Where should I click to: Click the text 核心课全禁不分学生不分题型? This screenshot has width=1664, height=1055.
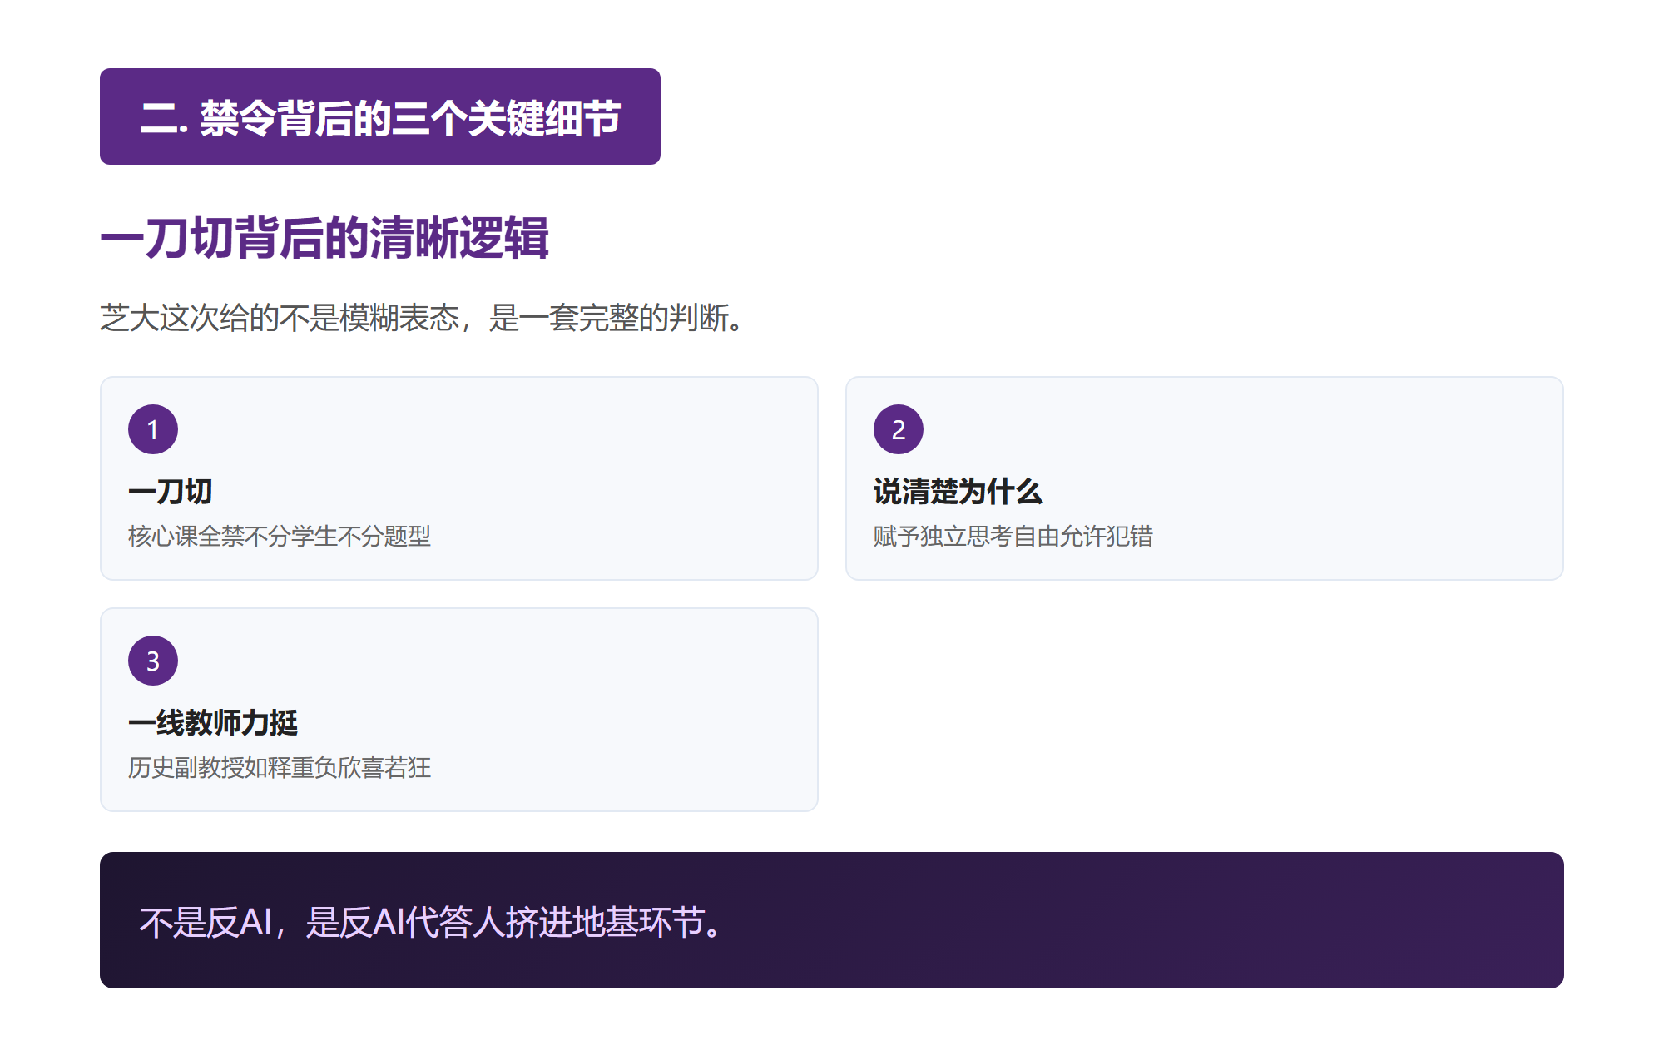280,537
